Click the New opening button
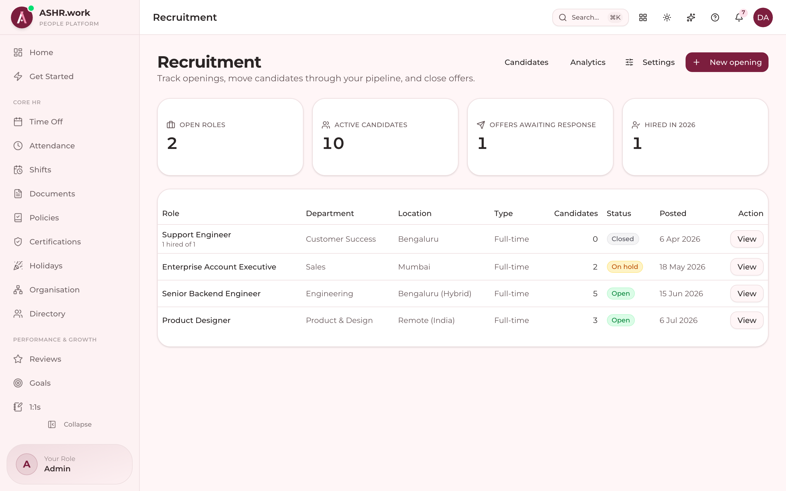Screen dimensions: 786x491 [727, 62]
